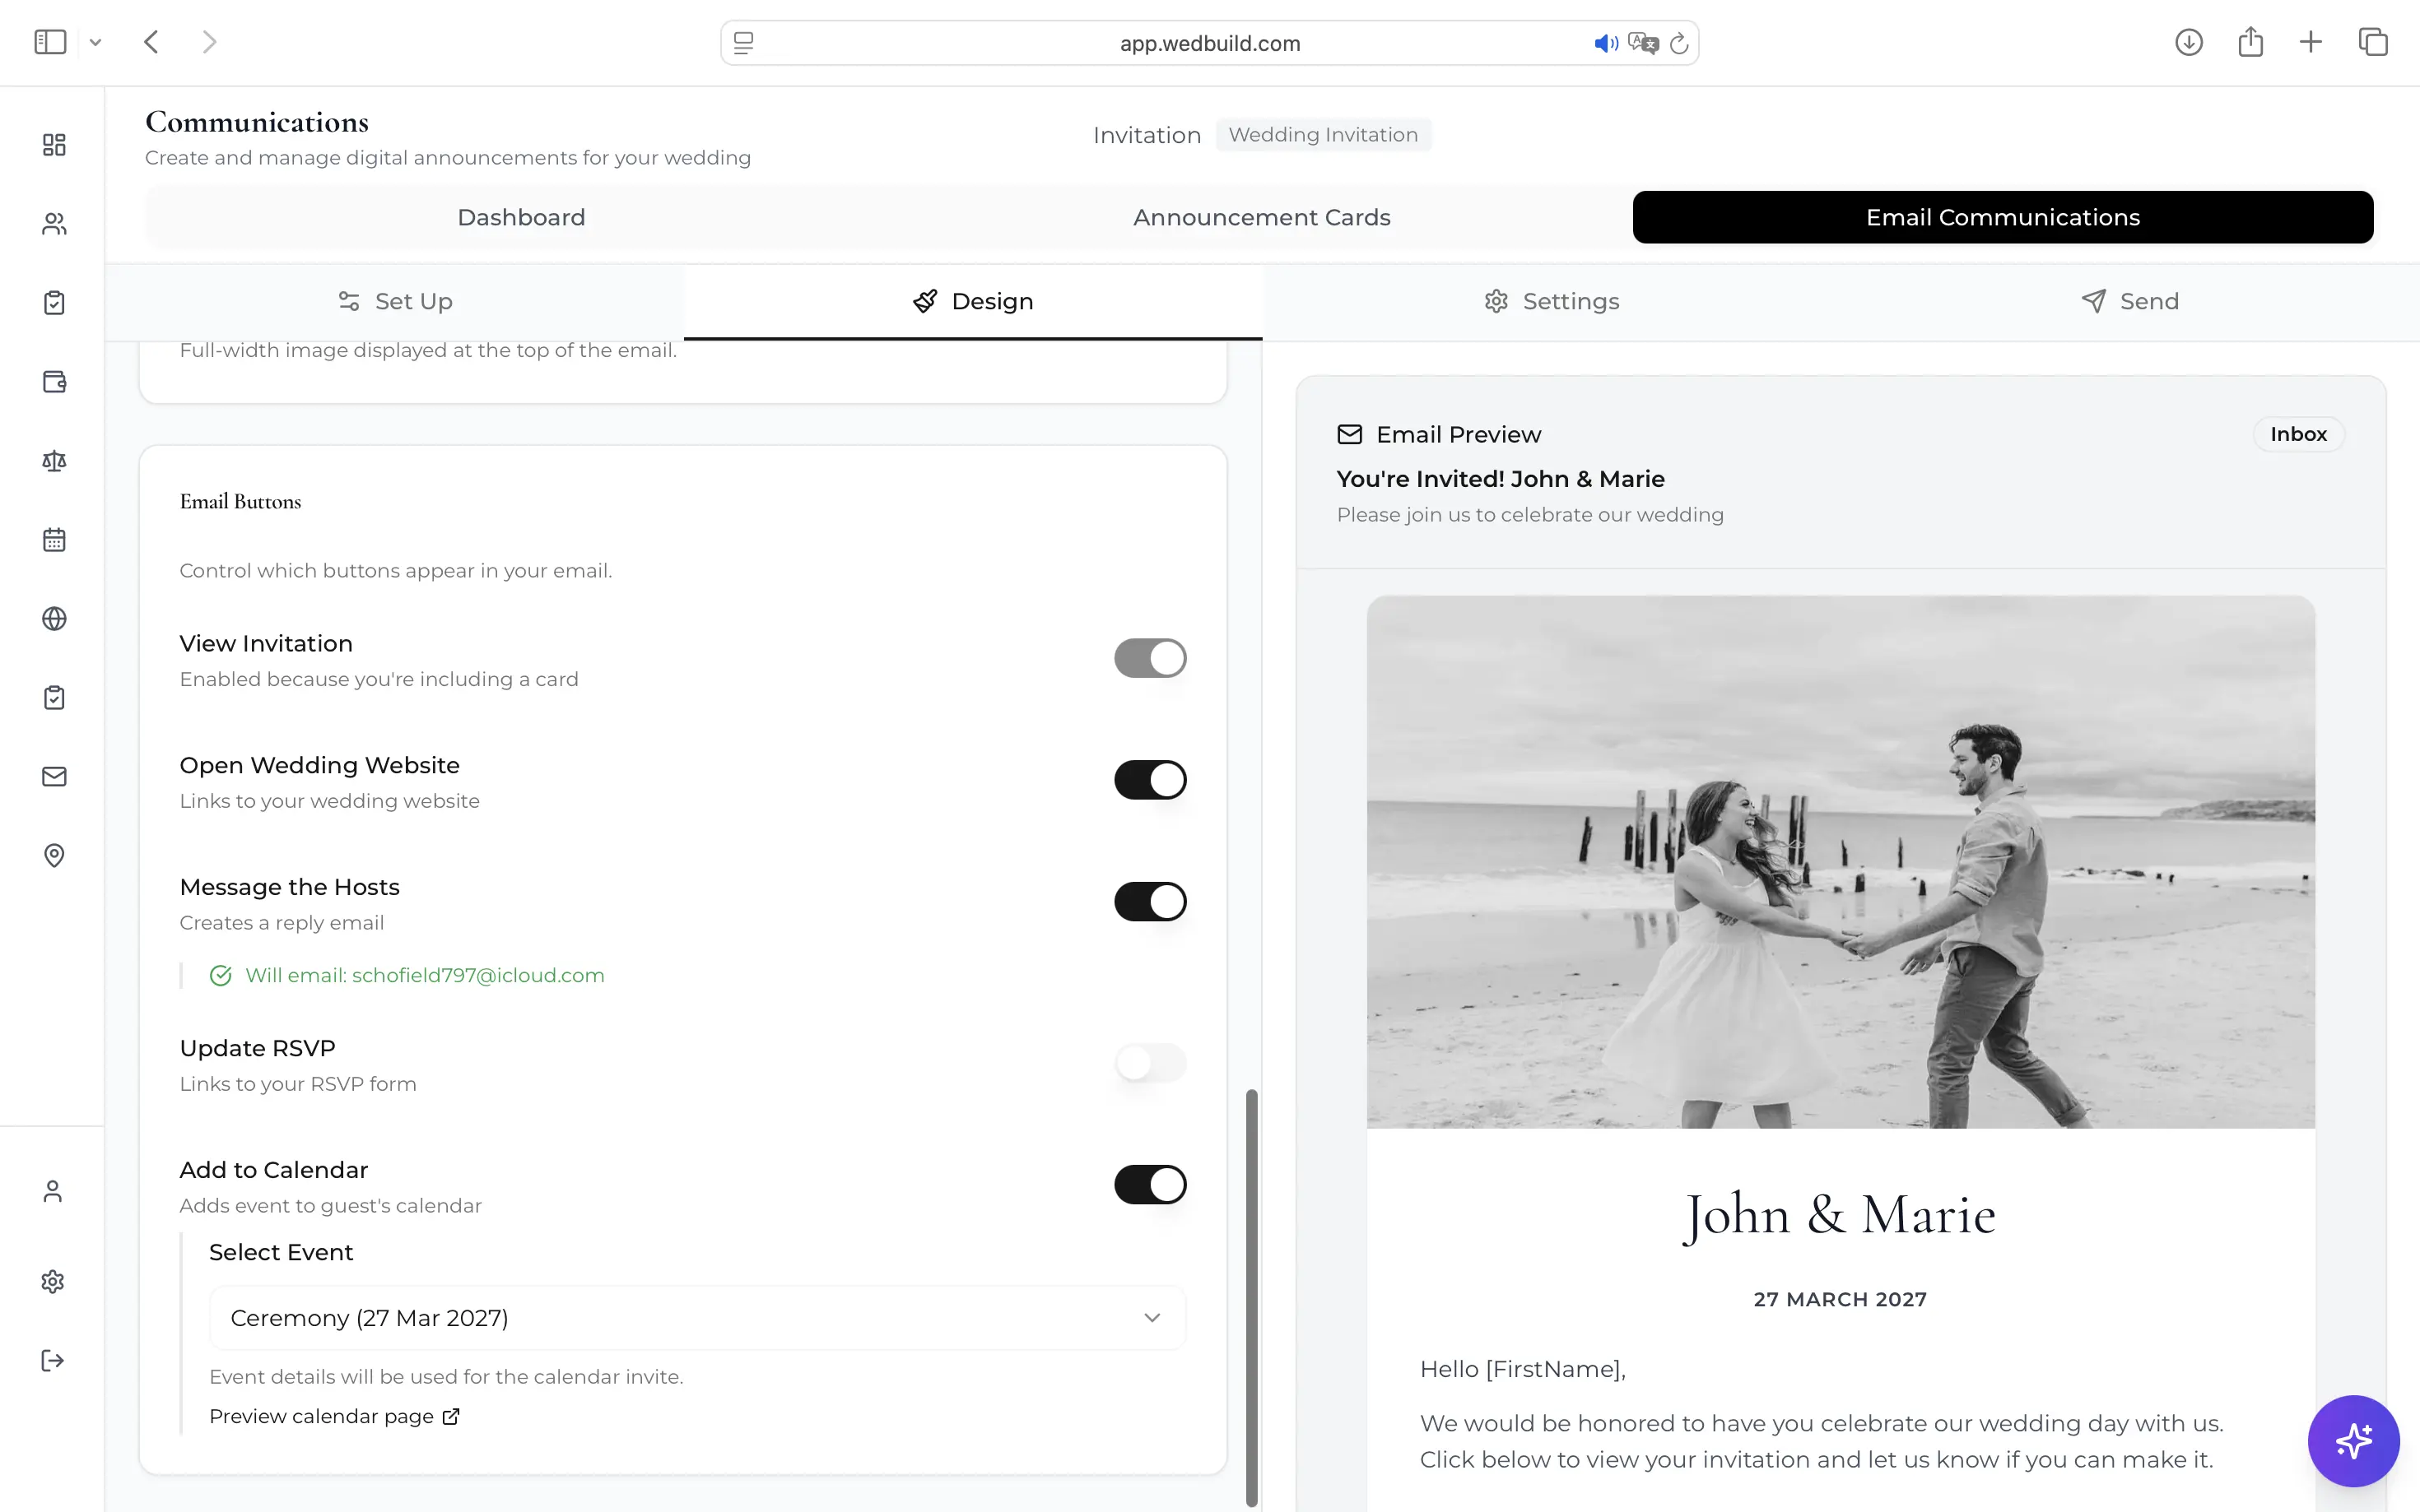Click the log out icon in sidebar
The width and height of the screenshot is (2420, 1512).
pos(53,1360)
